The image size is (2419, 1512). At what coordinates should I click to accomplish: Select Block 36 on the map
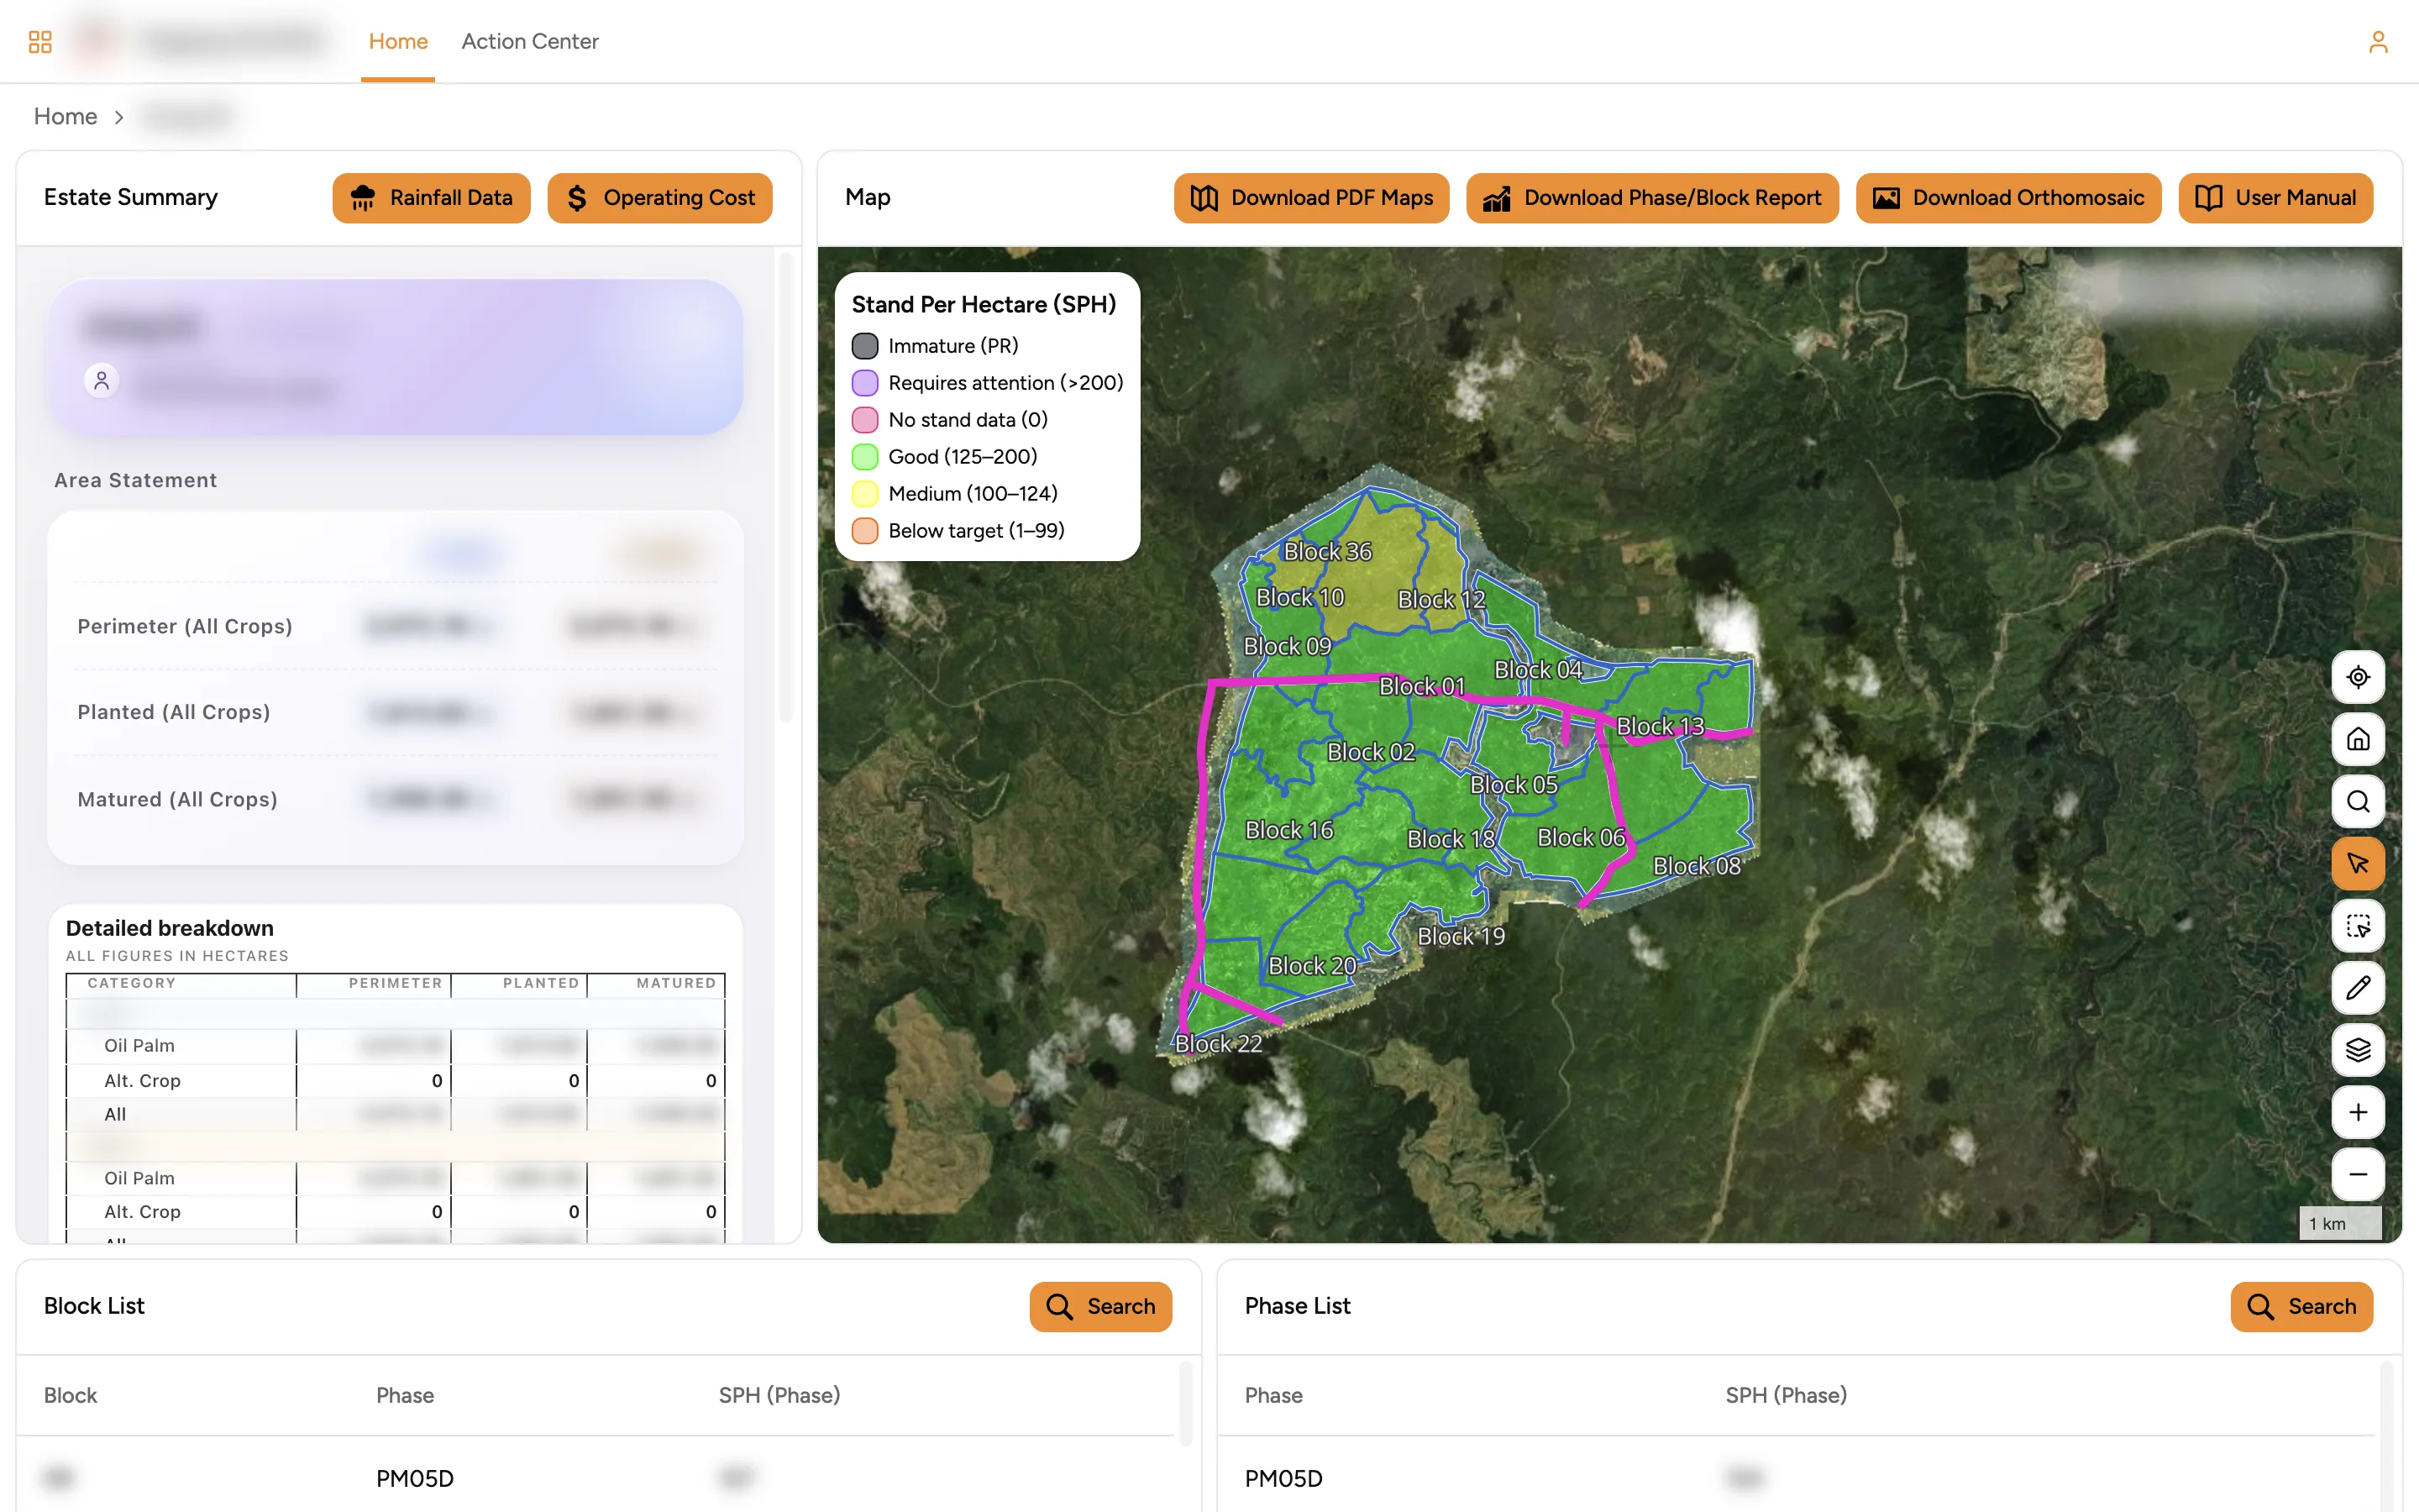(x=1327, y=551)
